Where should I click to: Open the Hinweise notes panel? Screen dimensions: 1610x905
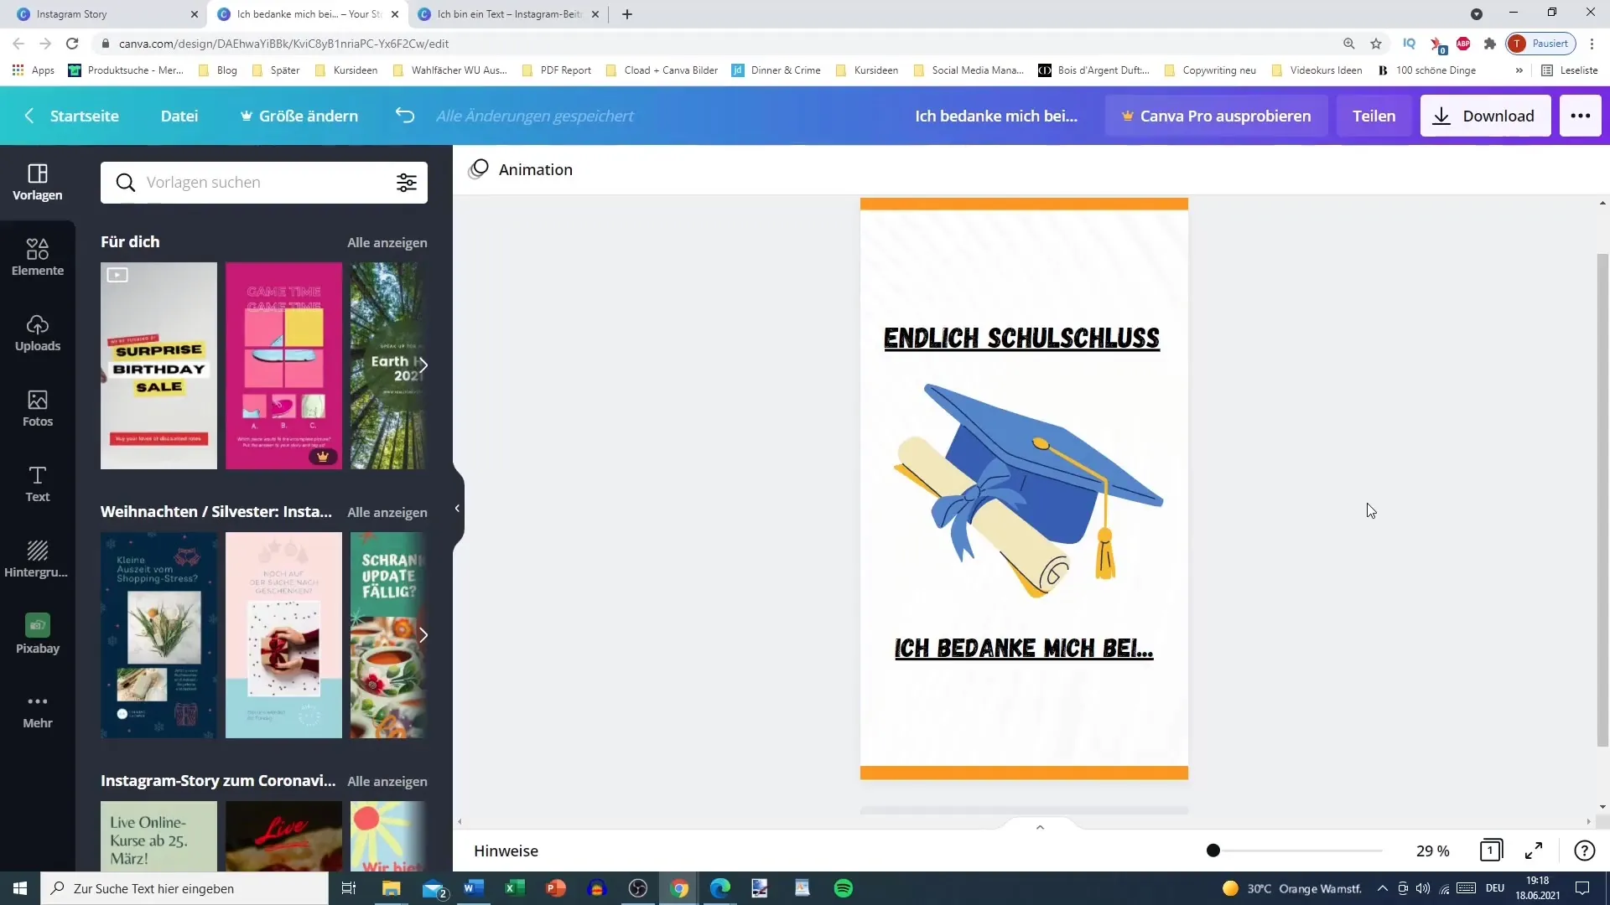pos(506,851)
